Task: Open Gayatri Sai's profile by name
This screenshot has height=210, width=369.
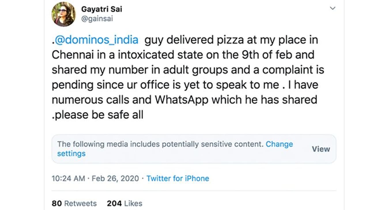Action: coord(102,9)
